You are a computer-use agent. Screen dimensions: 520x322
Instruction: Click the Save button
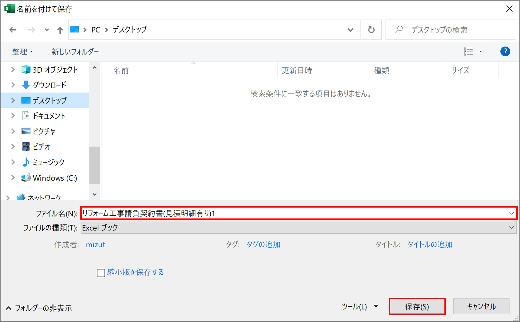417,306
